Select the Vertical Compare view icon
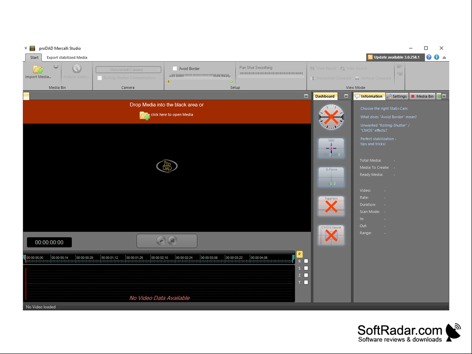Viewport: 472px width, 354px height. [x=357, y=78]
